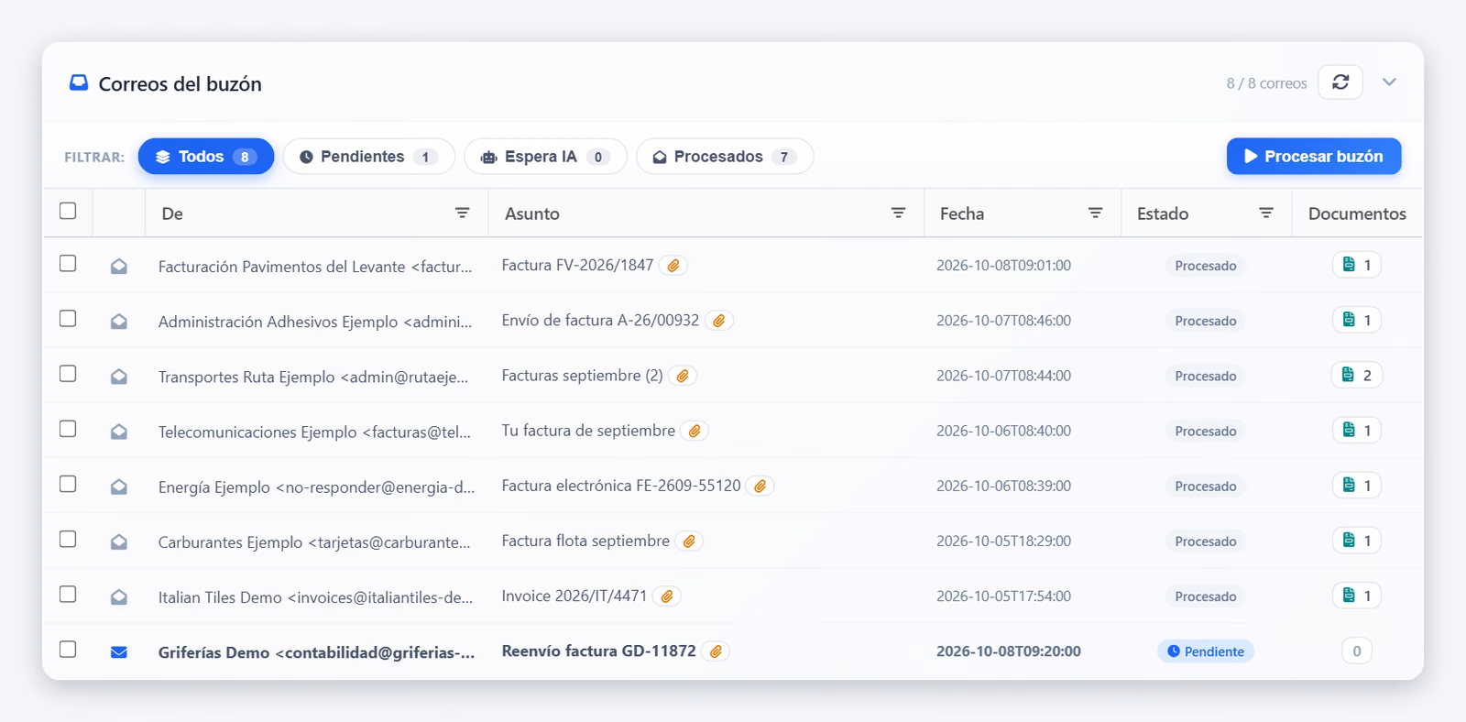Toggle the select-all checkbox in table header
This screenshot has height=722, width=1466.
(x=68, y=211)
